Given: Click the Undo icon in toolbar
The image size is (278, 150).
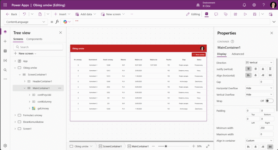Looking at the screenshot, I should (x=24, y=14).
